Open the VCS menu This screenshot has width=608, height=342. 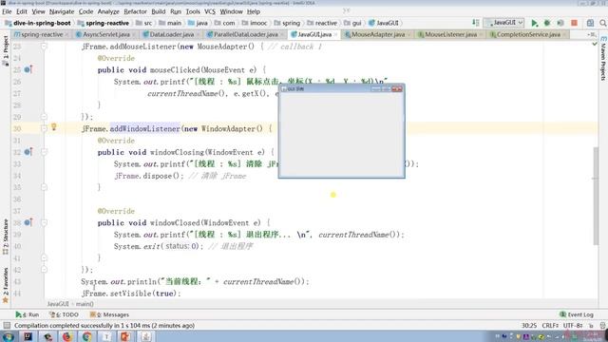tap(210, 11)
